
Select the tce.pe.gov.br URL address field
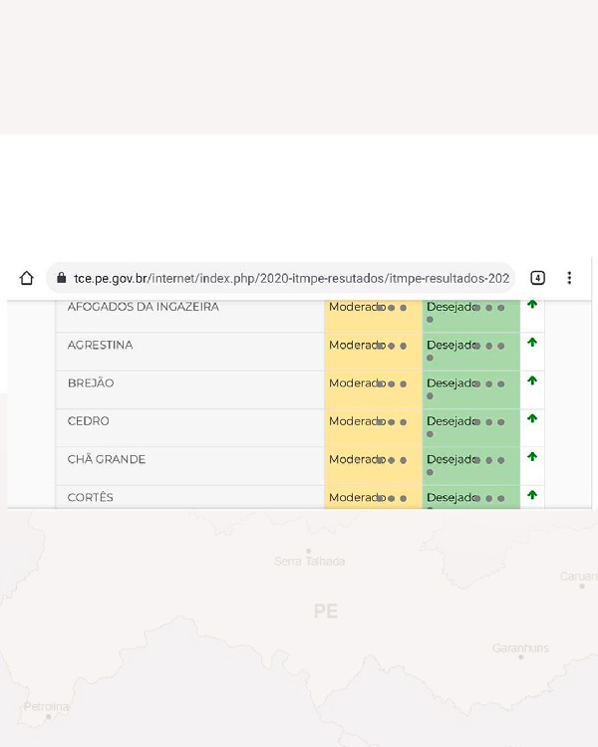pyautogui.click(x=280, y=278)
